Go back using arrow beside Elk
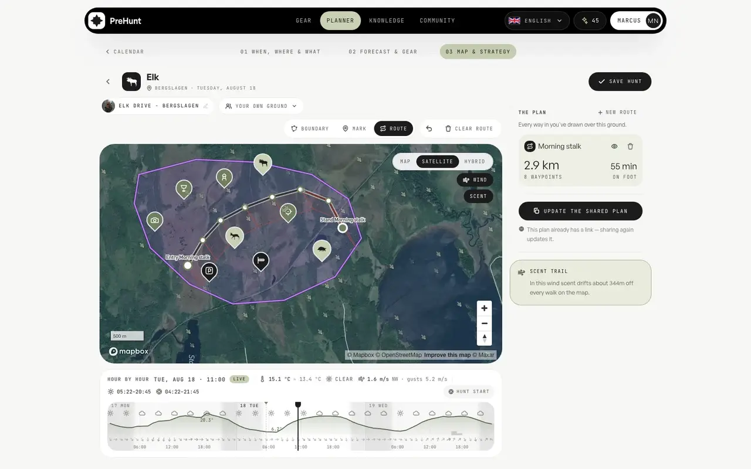 [108, 81]
